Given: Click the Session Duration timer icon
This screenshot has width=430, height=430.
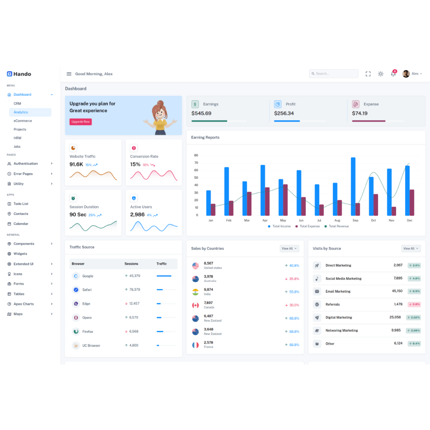Looking at the screenshot, I should 73,198.
